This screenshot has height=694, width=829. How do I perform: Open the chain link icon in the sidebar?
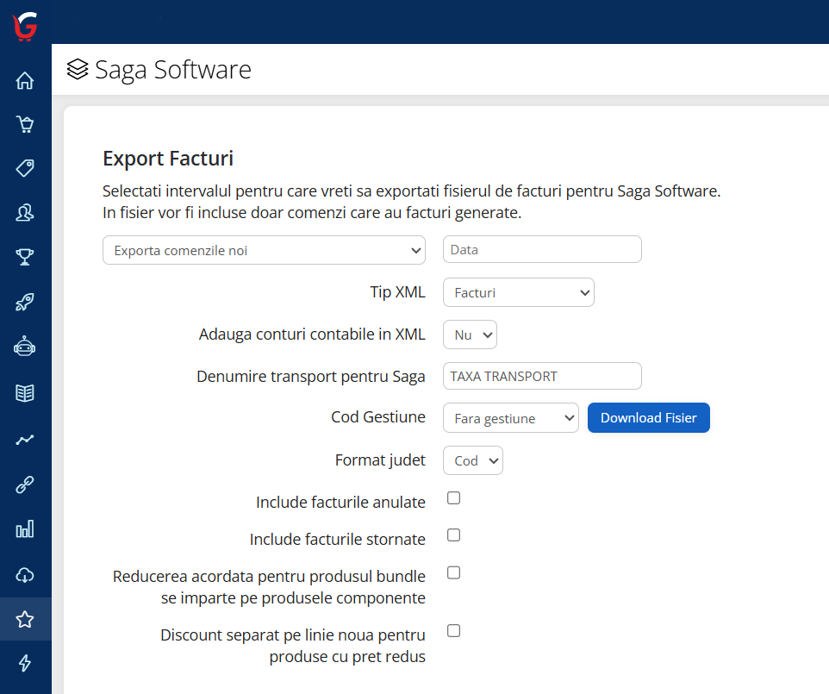[25, 485]
